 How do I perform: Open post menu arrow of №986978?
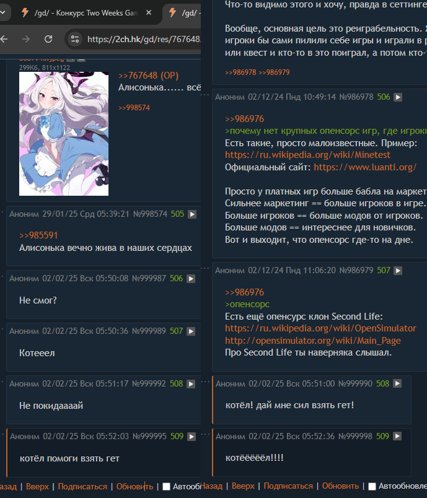(x=398, y=97)
